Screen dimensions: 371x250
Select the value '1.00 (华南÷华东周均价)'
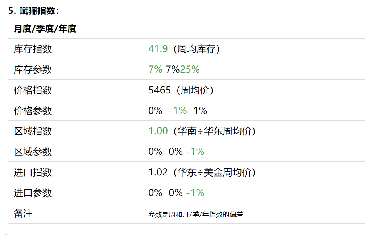(x=202, y=131)
